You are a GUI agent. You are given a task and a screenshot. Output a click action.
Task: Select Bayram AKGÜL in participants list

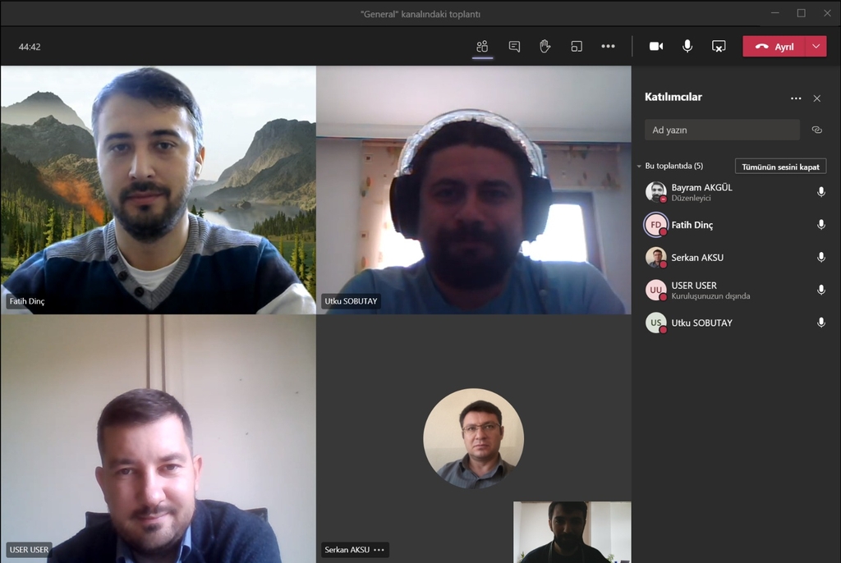click(x=701, y=188)
